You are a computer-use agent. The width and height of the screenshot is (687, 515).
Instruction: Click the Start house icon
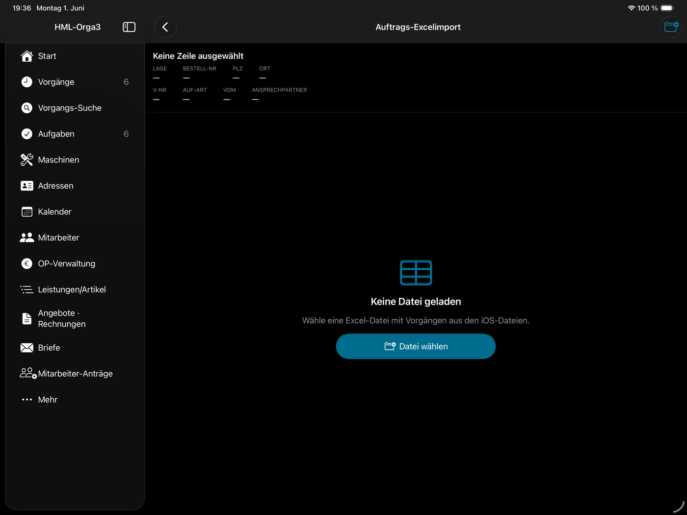pos(27,56)
